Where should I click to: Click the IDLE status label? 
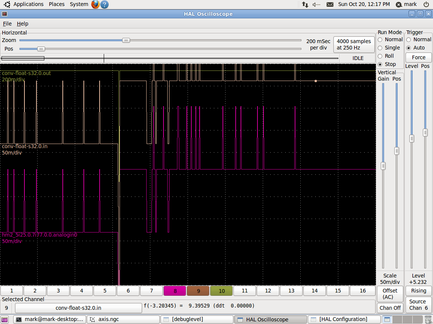tap(358, 58)
